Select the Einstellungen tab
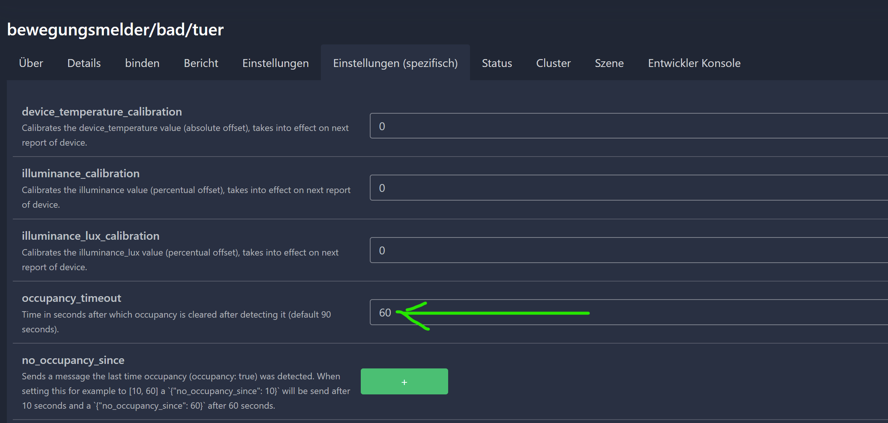Viewport: 888px width, 423px height. tap(275, 63)
